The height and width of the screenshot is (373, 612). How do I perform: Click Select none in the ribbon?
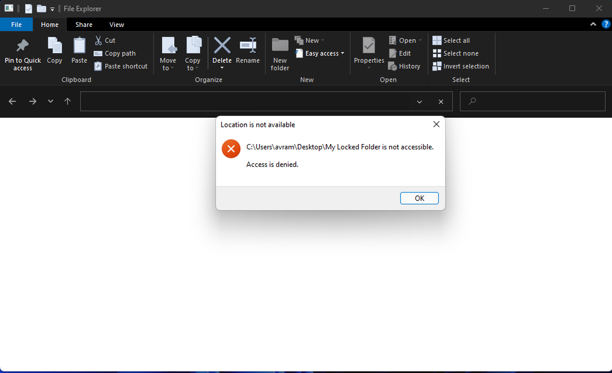coord(438,53)
